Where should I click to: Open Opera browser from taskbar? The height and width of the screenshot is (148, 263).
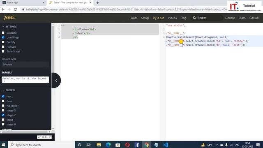(x=127, y=145)
